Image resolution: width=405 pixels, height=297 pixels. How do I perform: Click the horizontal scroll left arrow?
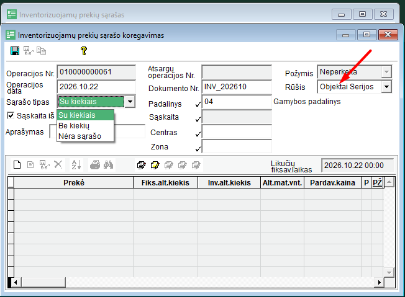16,282
